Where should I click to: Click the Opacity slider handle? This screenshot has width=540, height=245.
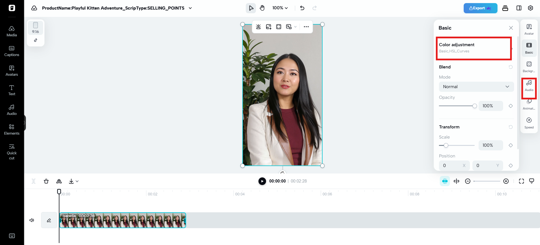(x=474, y=106)
